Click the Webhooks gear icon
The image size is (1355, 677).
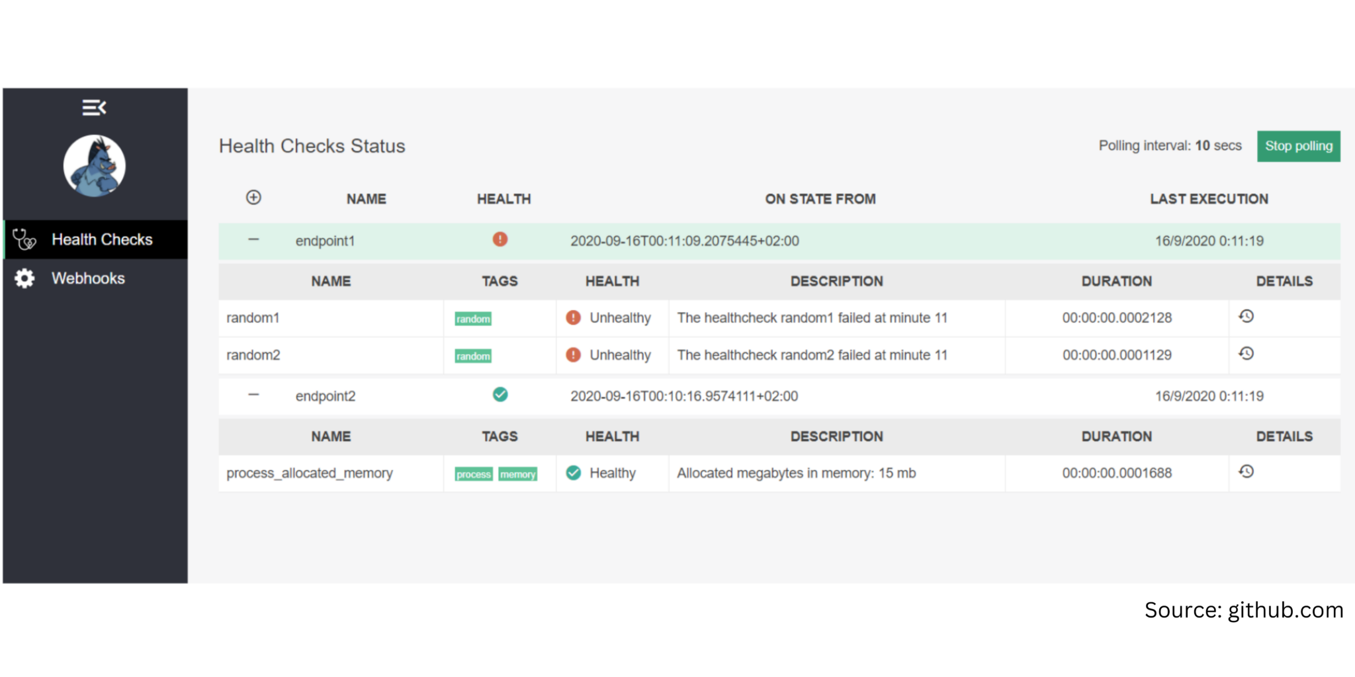point(24,278)
